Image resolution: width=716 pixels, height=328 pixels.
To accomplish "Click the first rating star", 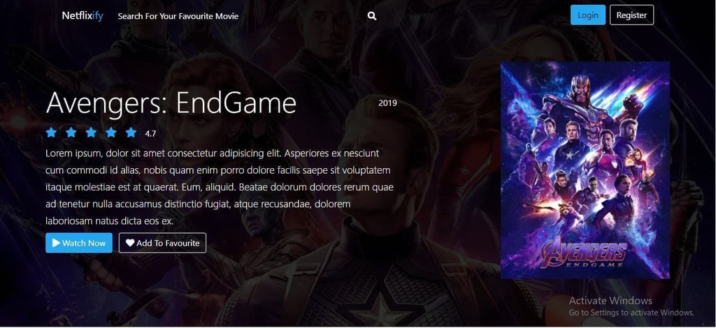I will (x=51, y=133).
